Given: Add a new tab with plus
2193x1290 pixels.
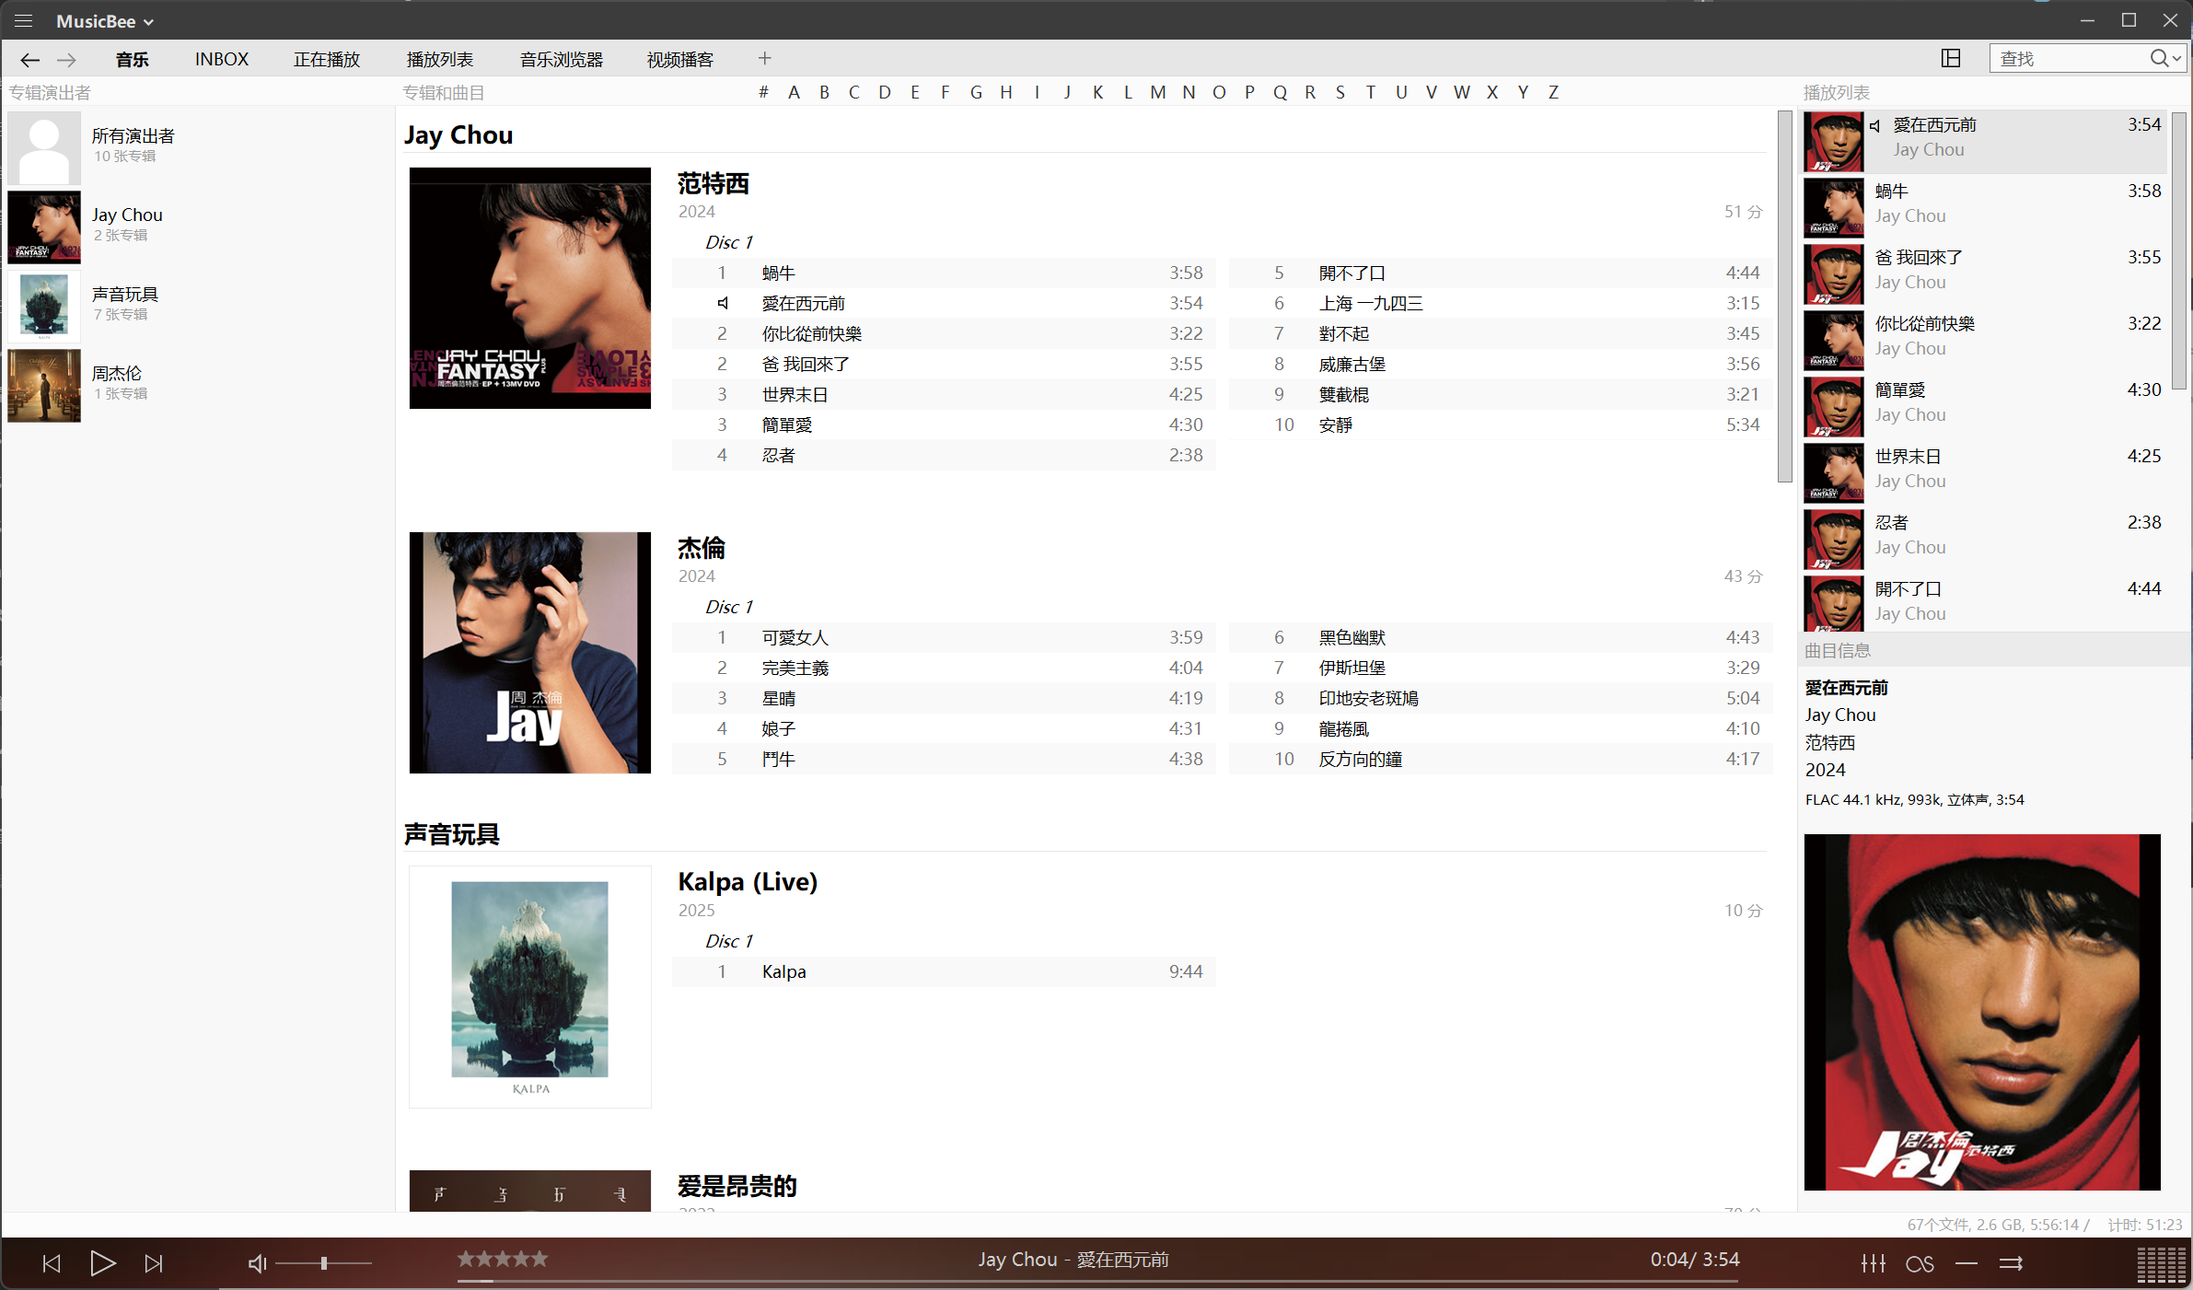Looking at the screenshot, I should point(764,59).
